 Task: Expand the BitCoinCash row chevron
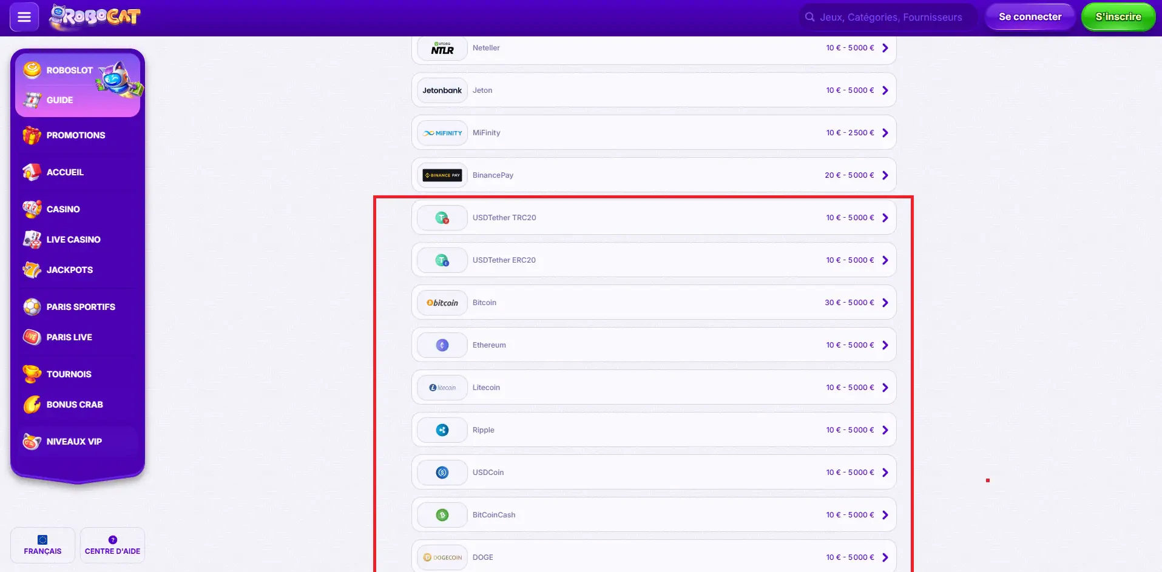click(x=885, y=515)
